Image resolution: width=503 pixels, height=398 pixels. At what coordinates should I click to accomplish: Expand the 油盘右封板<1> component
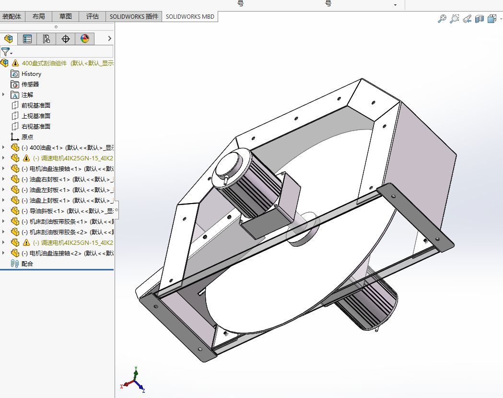tap(3, 179)
